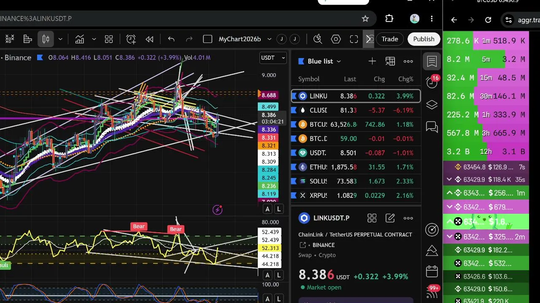Reload the aggr.trade browser window
Image resolution: width=540 pixels, height=303 pixels.
point(488,20)
